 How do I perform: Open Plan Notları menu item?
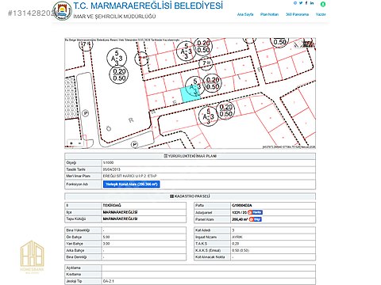click(269, 14)
